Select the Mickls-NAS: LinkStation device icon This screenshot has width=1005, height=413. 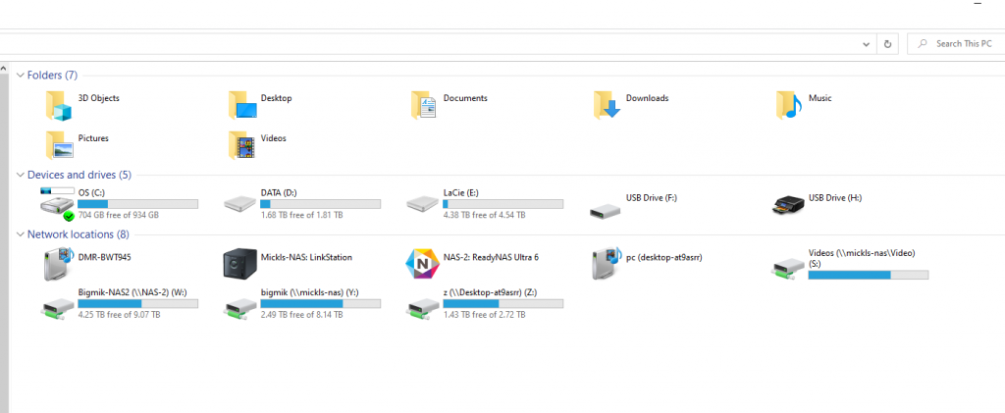click(240, 262)
